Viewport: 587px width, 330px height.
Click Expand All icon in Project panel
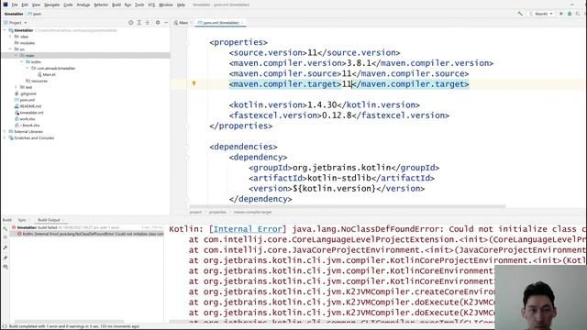click(x=138, y=23)
